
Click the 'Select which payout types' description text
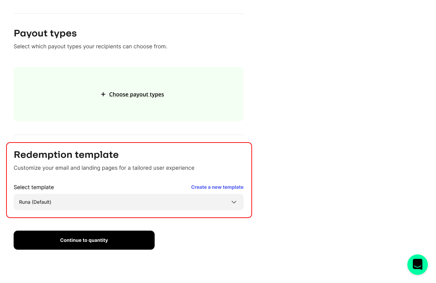(90, 46)
